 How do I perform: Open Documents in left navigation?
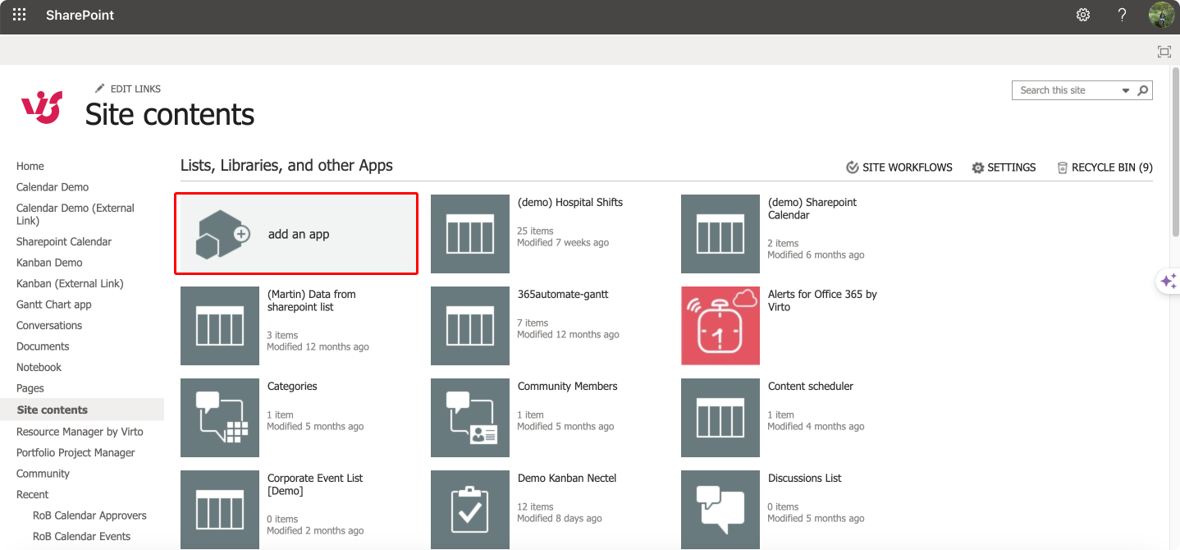click(x=43, y=346)
